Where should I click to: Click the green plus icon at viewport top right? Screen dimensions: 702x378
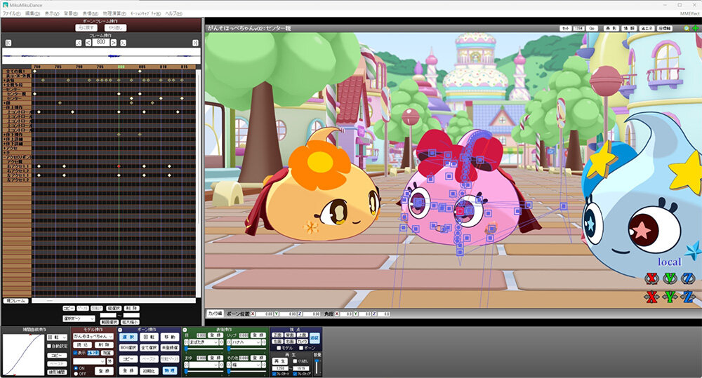coord(695,28)
